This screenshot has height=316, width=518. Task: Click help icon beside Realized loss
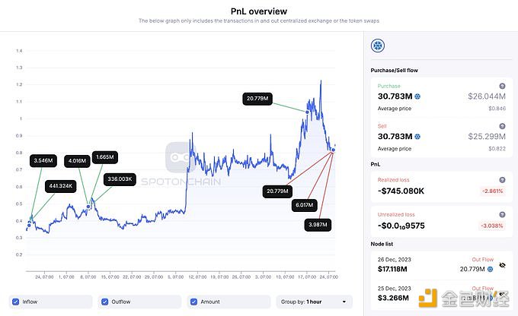tap(502, 180)
